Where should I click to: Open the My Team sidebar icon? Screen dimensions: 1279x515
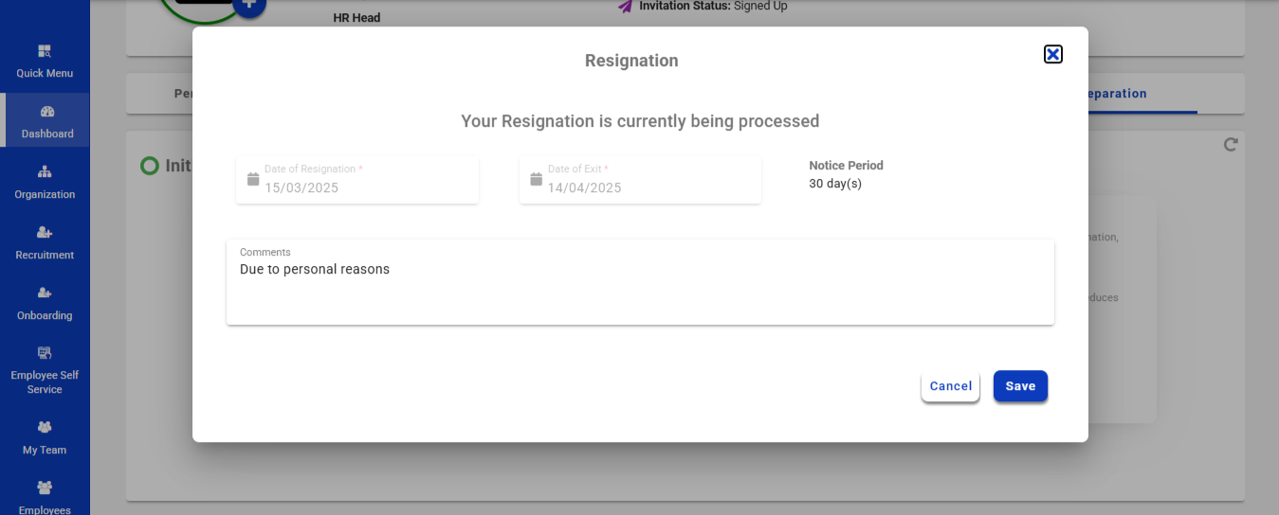point(45,428)
